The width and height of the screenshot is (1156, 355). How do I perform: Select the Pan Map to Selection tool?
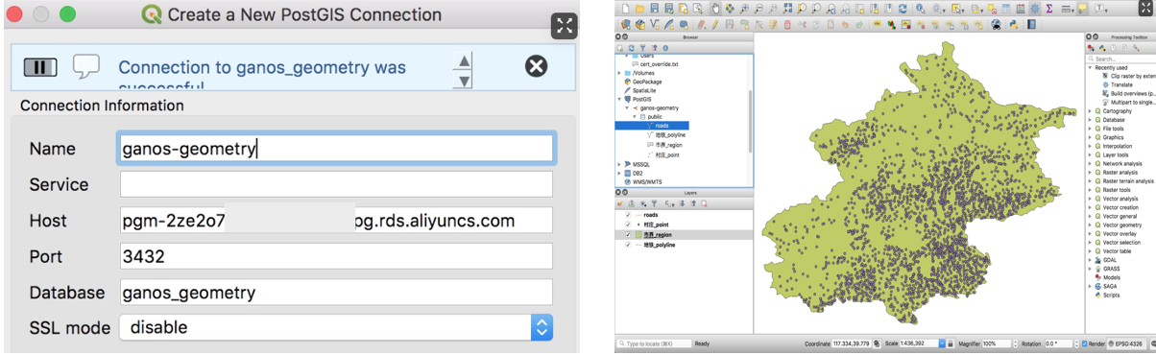pyautogui.click(x=730, y=9)
